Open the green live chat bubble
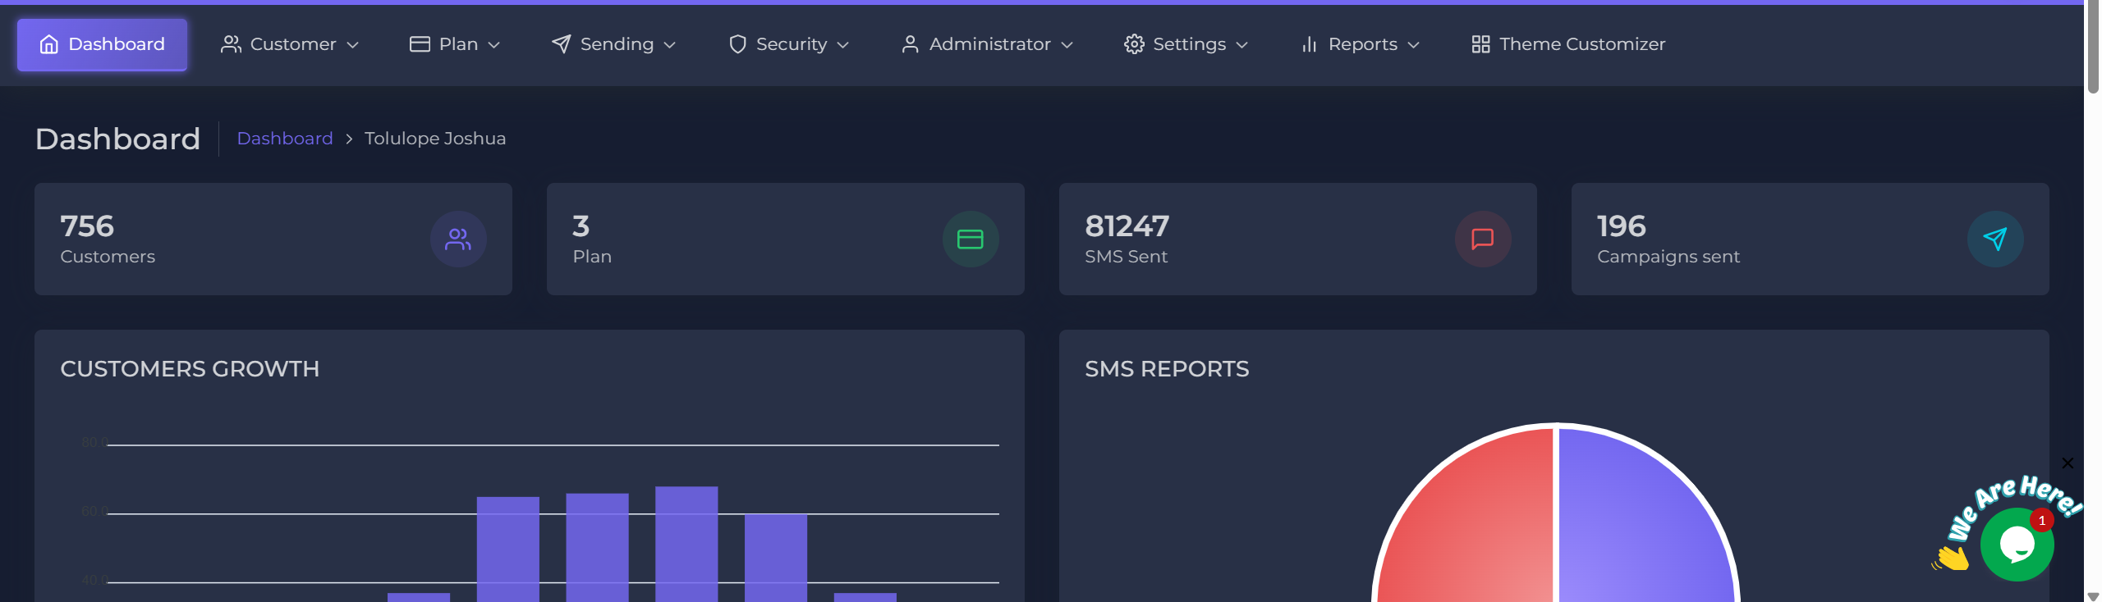This screenshot has width=2102, height=602. [x=2017, y=544]
